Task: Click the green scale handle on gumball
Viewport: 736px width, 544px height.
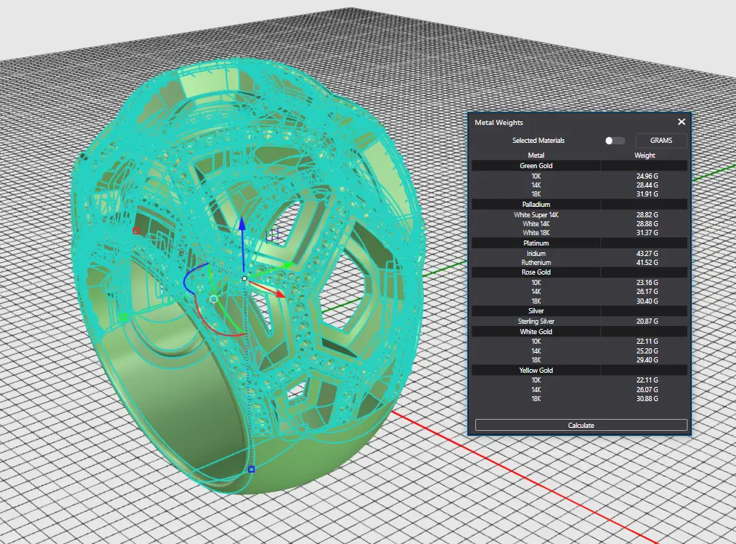Action: [x=124, y=318]
